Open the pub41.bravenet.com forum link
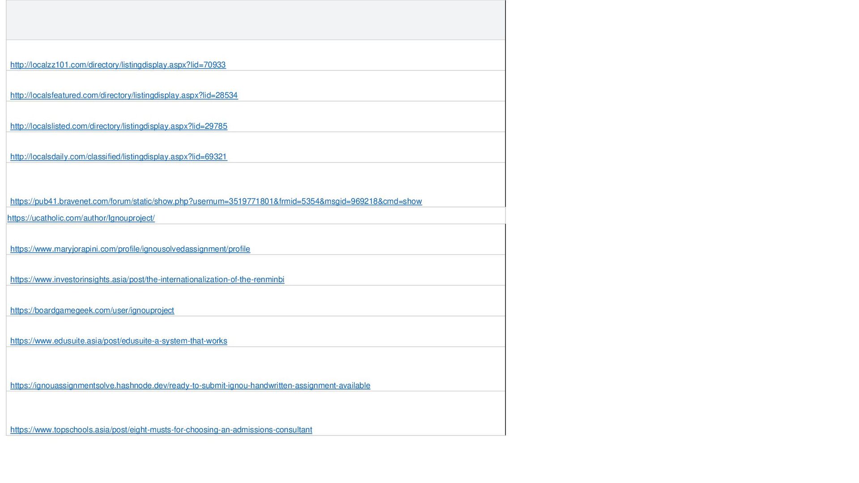 [216, 201]
